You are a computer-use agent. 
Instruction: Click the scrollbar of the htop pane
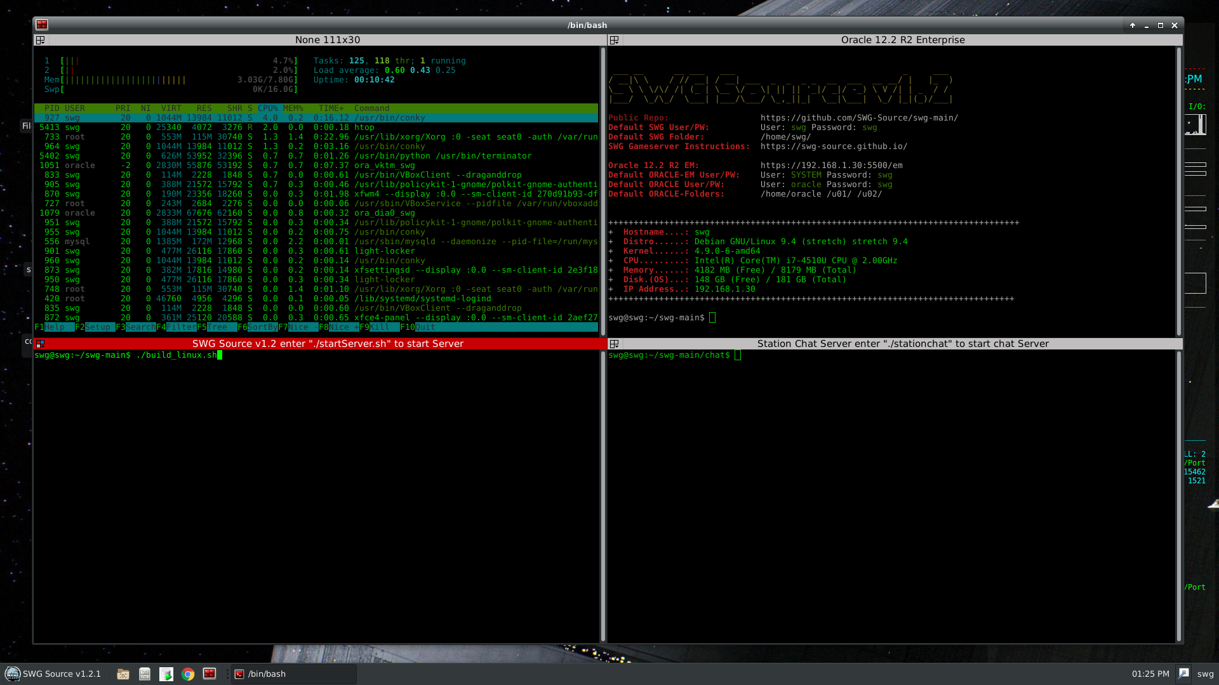(603, 190)
